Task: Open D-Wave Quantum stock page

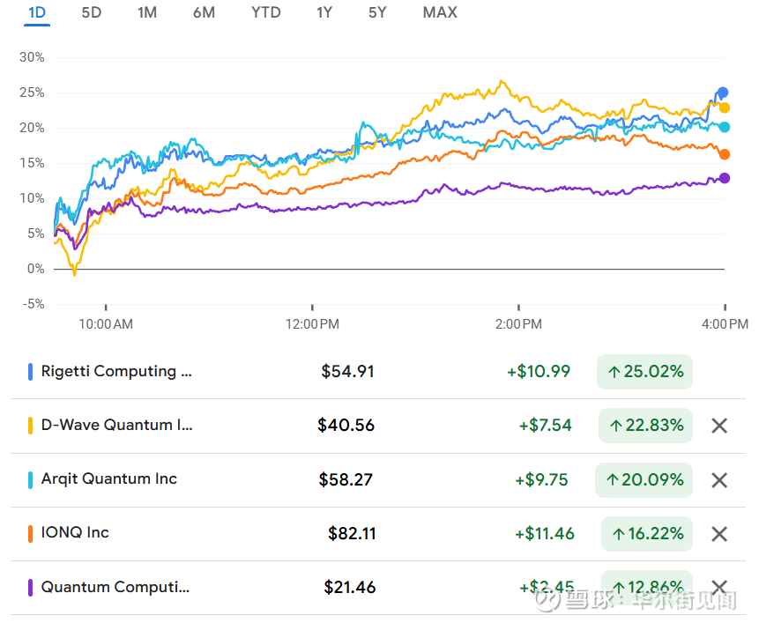Action: click(x=116, y=425)
